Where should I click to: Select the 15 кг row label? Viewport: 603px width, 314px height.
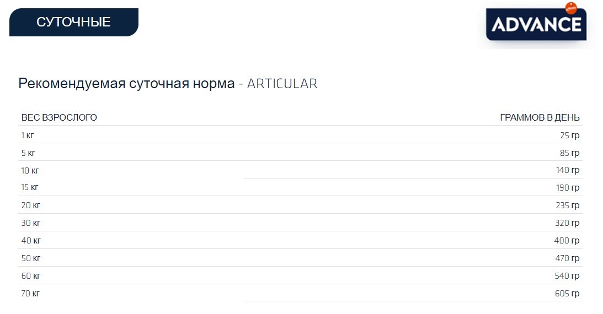click(30, 187)
